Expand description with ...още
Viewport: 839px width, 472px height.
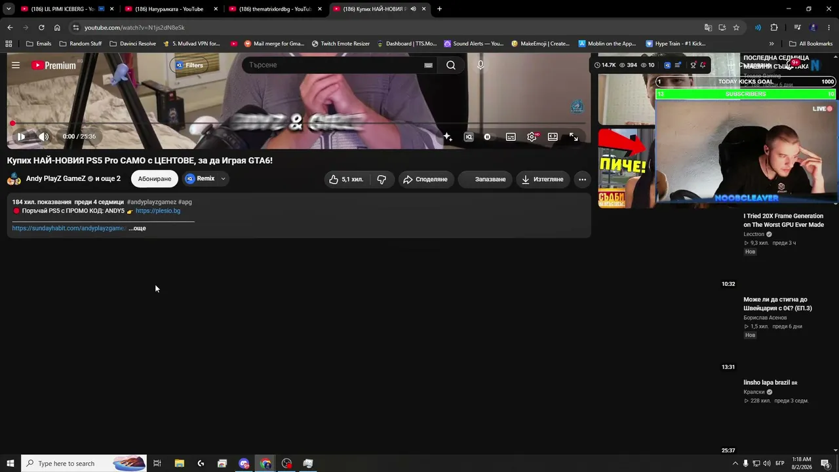coord(137,228)
